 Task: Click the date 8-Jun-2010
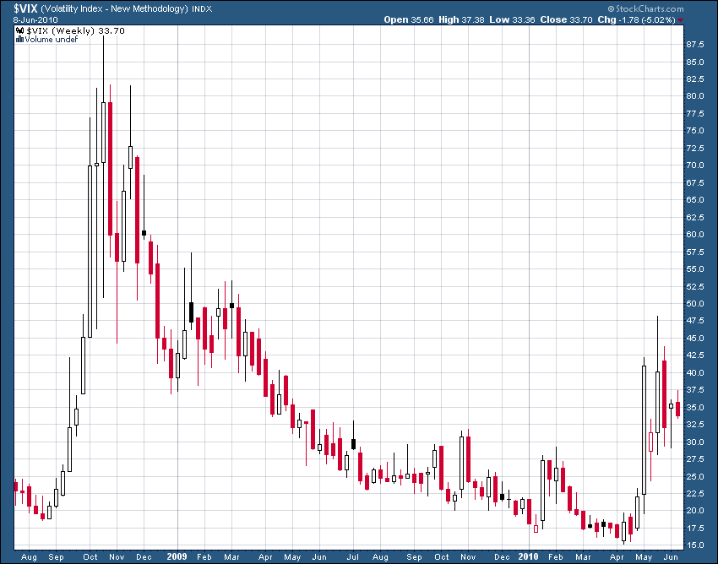point(35,20)
